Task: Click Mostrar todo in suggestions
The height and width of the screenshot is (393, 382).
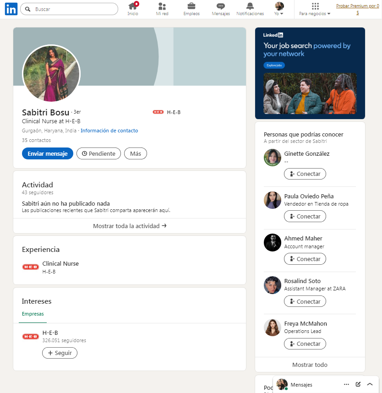Action: coord(310,365)
